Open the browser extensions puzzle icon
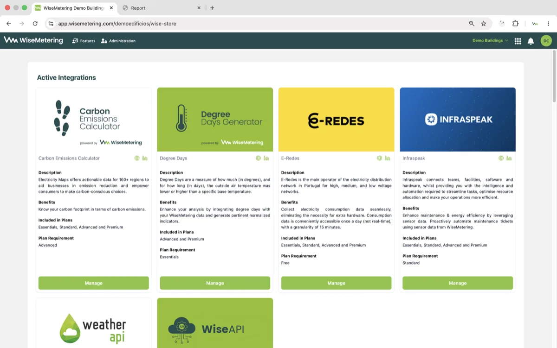This screenshot has width=557, height=348. point(515,24)
